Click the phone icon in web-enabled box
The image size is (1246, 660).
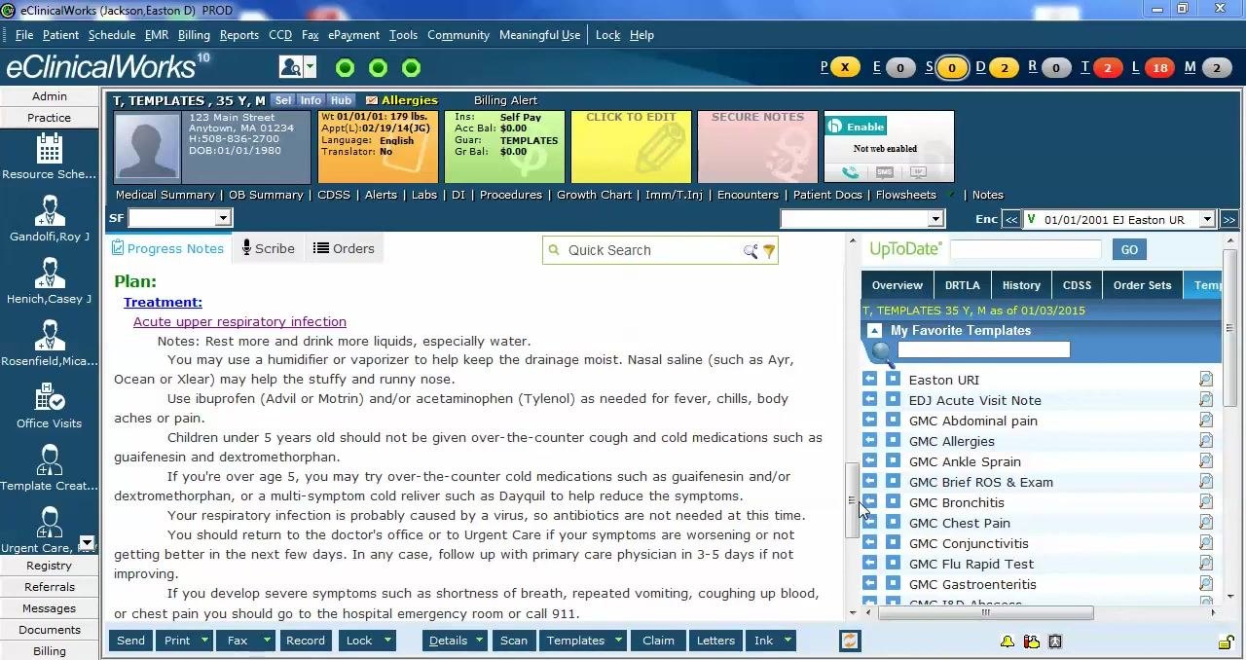click(850, 172)
